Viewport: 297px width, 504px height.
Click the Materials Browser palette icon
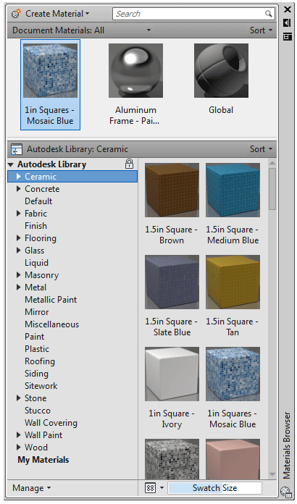285,492
